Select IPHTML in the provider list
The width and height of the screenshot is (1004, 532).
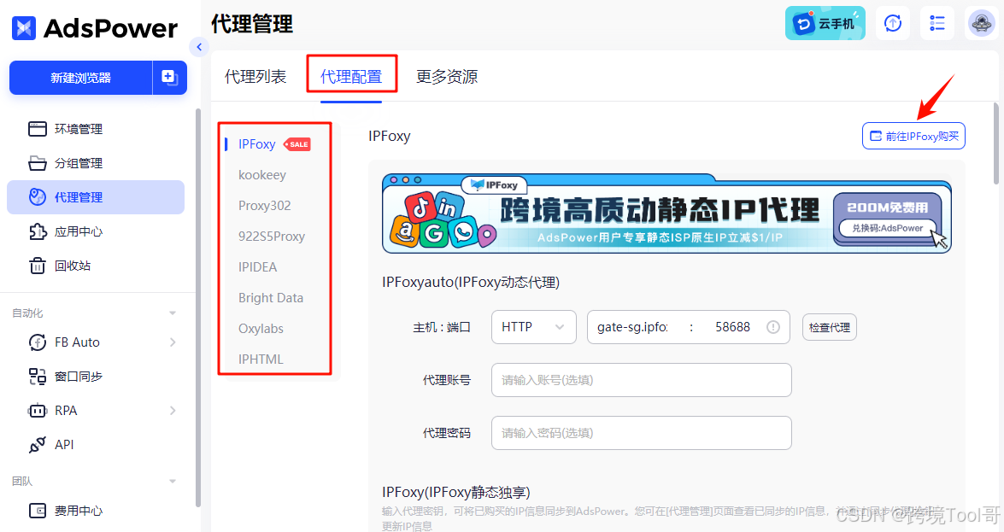261,360
